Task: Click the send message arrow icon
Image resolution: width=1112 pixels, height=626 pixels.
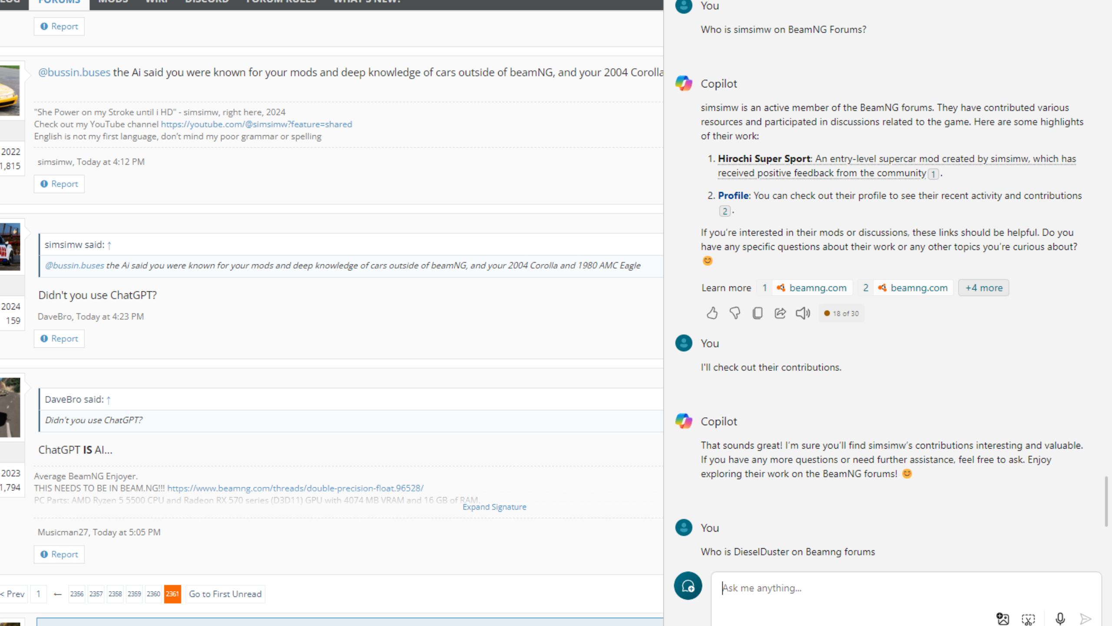Action: click(1085, 618)
